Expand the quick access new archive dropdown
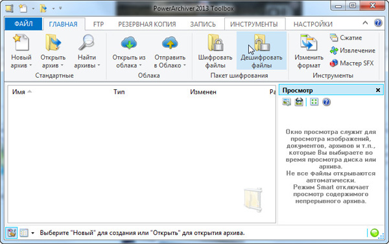This screenshot has width=389, height=244. pyautogui.click(x=33, y=8)
